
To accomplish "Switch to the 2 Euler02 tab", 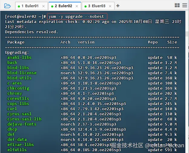I will tap(65, 6).
